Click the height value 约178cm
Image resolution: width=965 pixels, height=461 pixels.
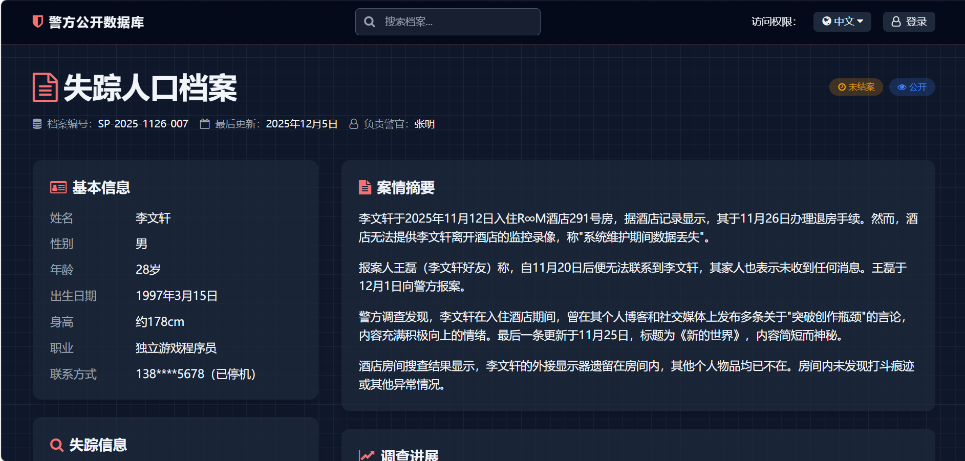click(x=160, y=322)
